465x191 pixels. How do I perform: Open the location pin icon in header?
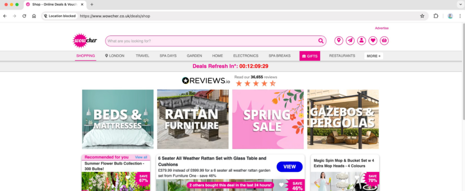339,40
